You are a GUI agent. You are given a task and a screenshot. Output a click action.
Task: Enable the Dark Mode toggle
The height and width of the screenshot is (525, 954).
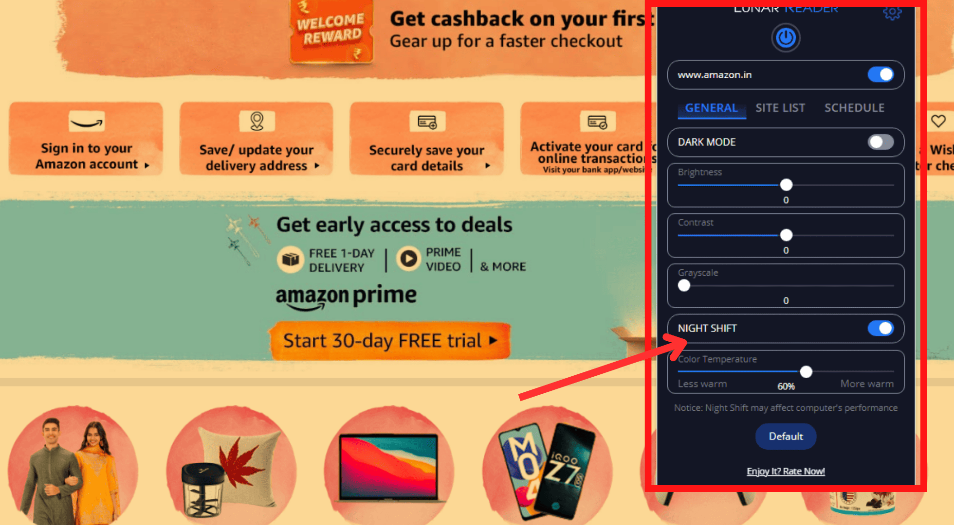pyautogui.click(x=881, y=142)
